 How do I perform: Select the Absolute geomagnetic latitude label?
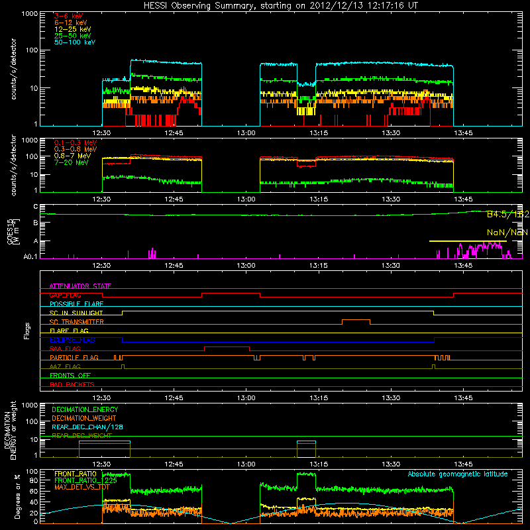(458, 474)
